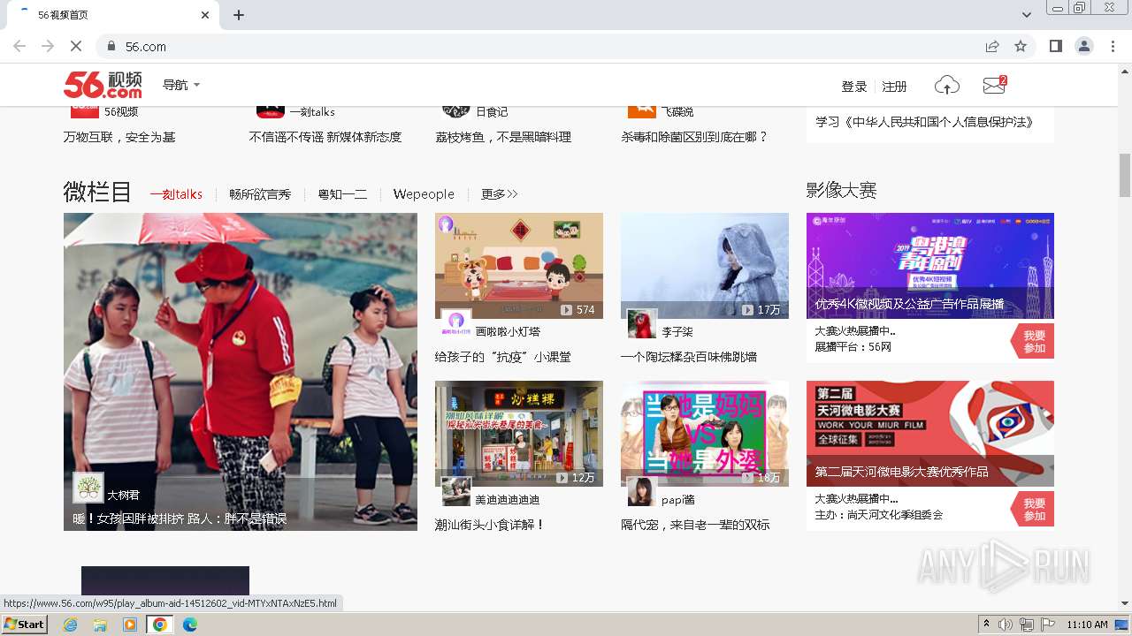The width and height of the screenshot is (1132, 636).
Task: Launch Internet Explorer from the taskbar
Action: point(71,625)
